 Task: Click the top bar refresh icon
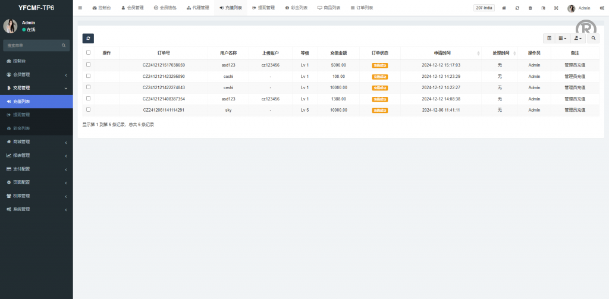point(517,8)
